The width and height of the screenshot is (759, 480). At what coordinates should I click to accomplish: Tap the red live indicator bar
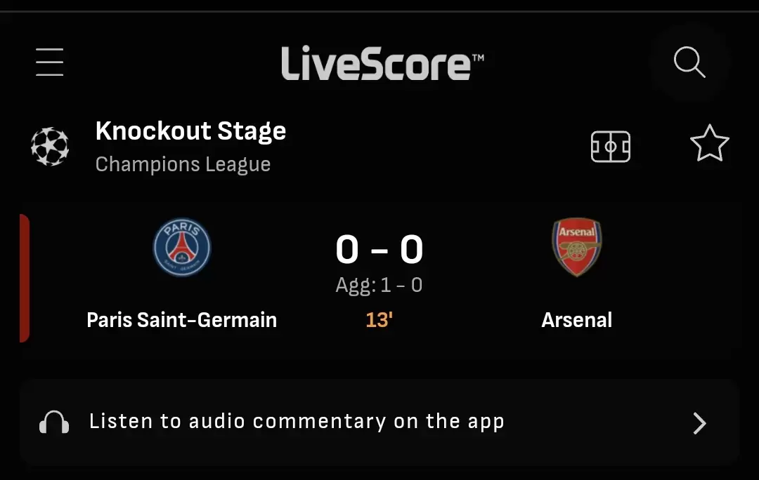[x=25, y=278]
